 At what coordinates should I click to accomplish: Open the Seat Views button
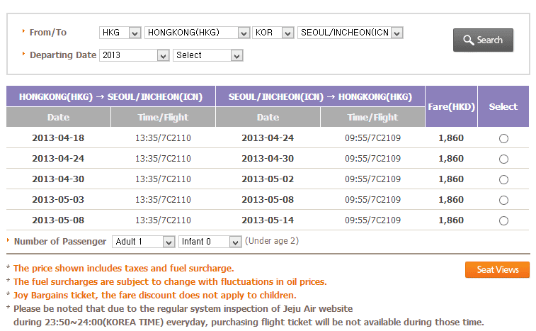(497, 269)
